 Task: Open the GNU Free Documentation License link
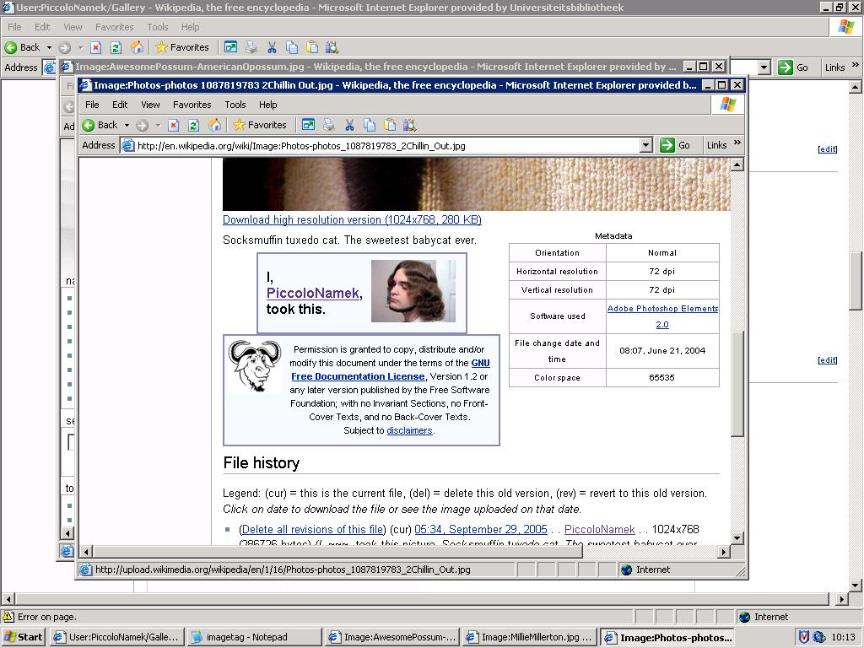pyautogui.click(x=358, y=376)
